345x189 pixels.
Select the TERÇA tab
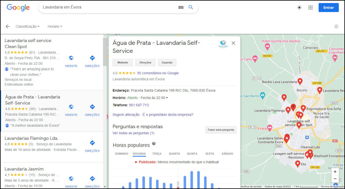(157, 154)
